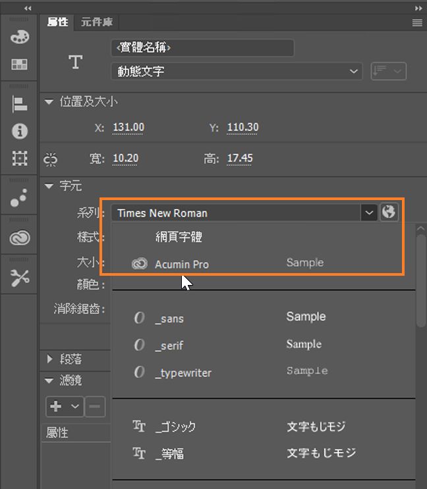Click the 消除鋸齒 label
This screenshot has height=489, width=427.
coord(79,309)
